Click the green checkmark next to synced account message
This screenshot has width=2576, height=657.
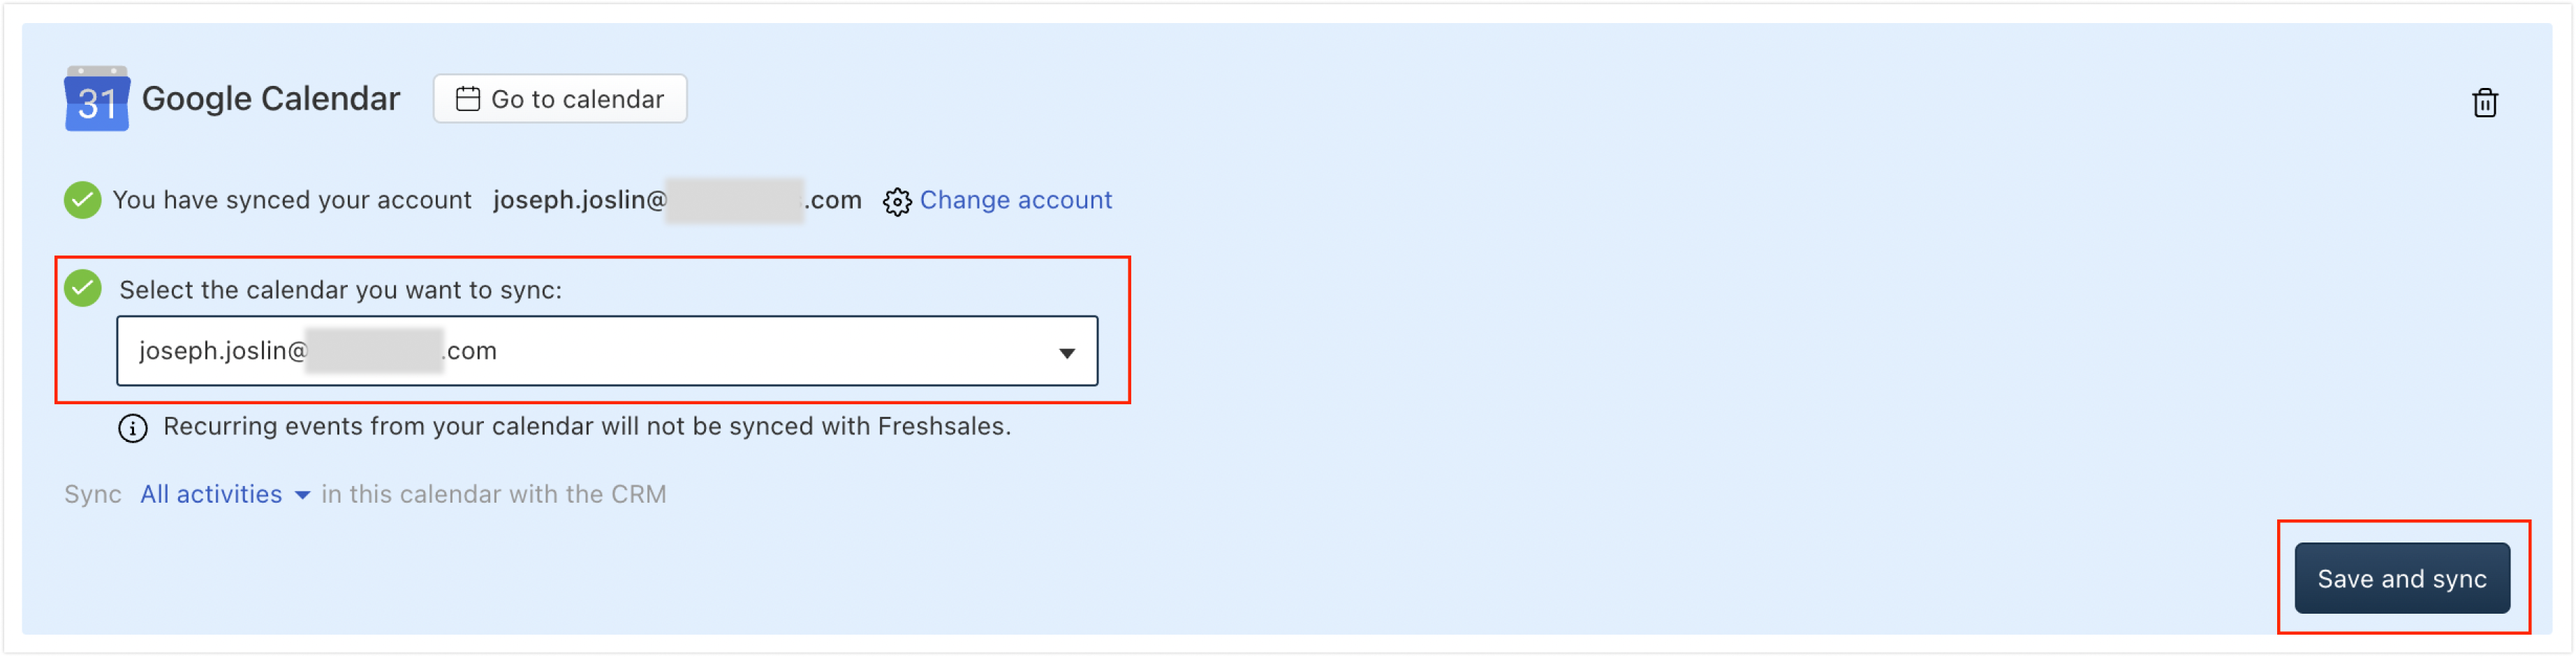click(x=82, y=200)
